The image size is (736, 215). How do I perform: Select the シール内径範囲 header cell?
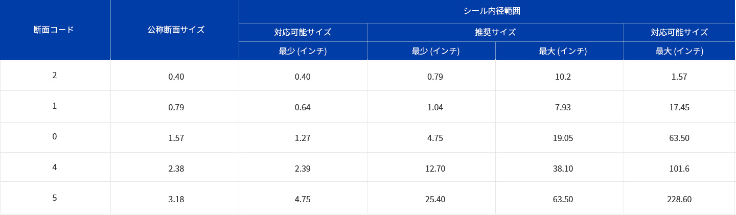click(x=487, y=11)
